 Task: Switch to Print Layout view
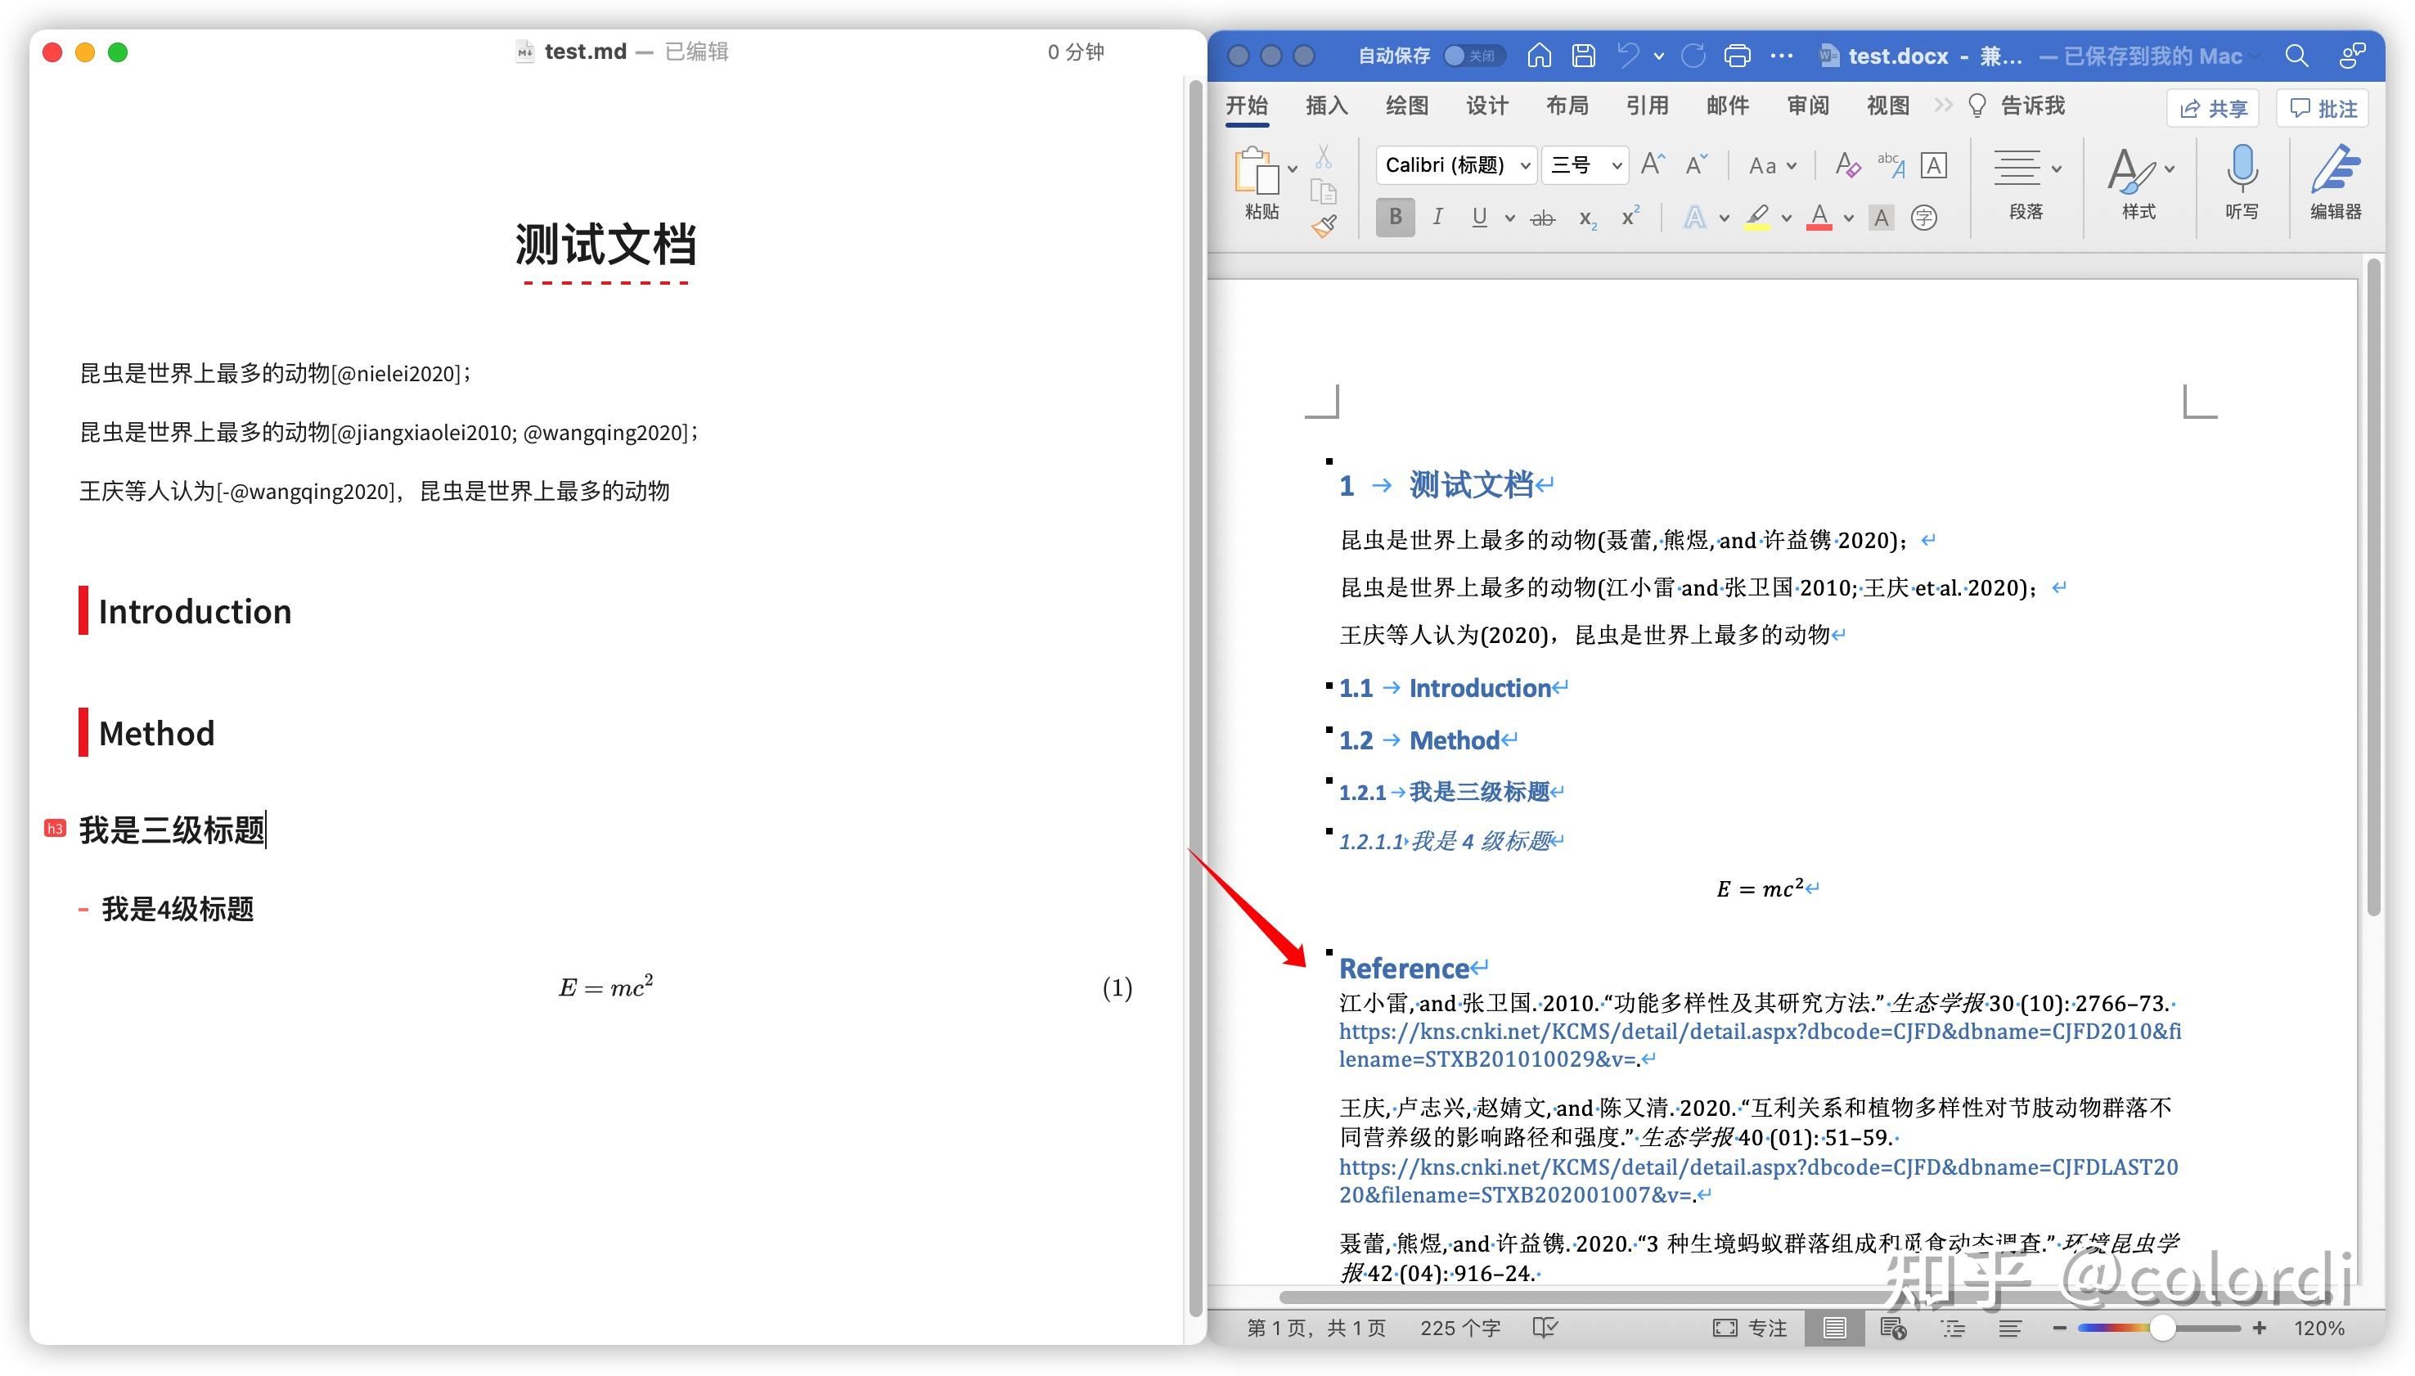click(1834, 1327)
